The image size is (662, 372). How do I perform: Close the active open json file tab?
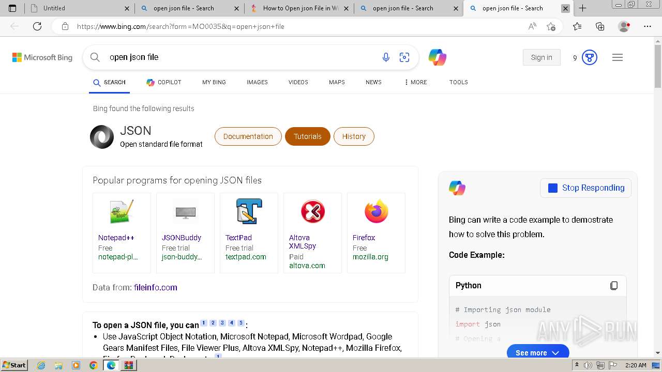[565, 8]
